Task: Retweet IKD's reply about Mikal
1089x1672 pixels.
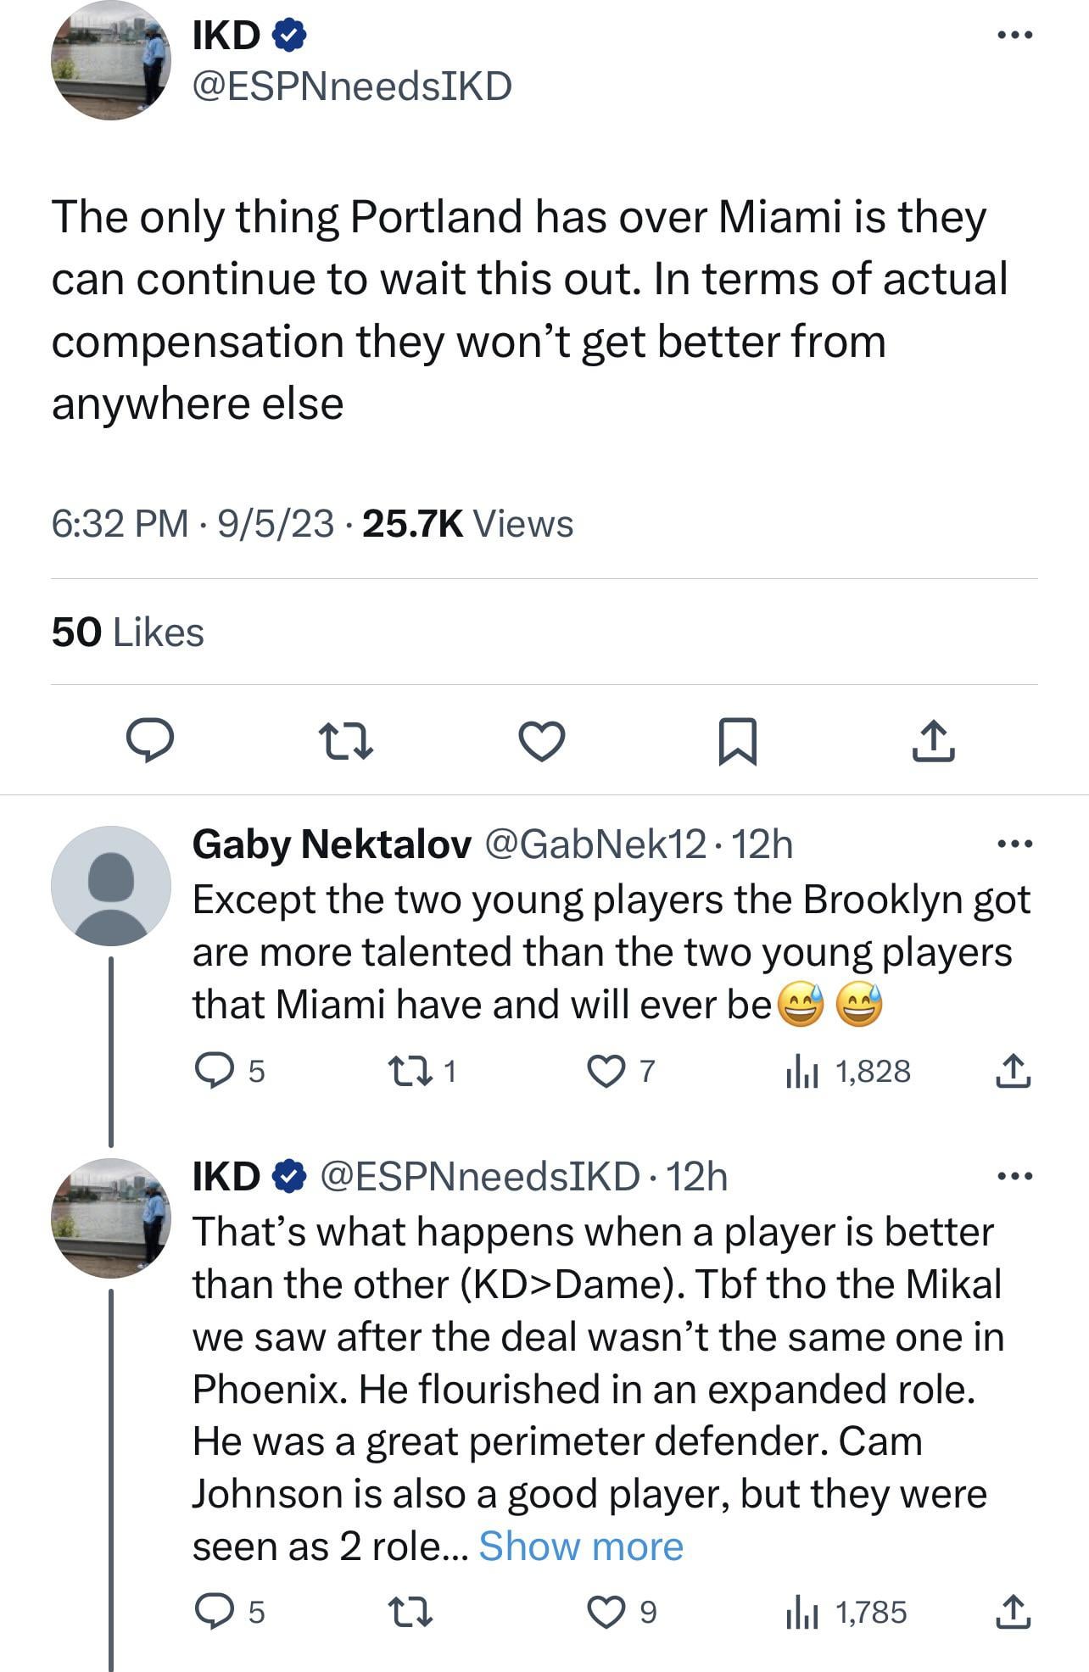Action: pyautogui.click(x=410, y=1612)
